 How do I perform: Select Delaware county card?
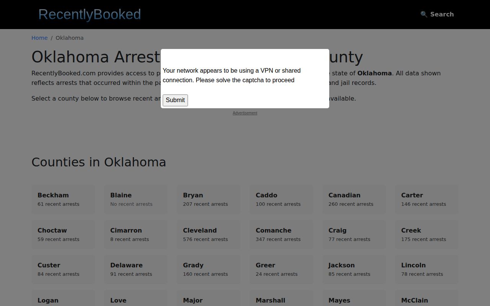pos(136,269)
